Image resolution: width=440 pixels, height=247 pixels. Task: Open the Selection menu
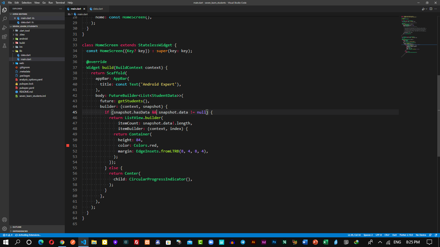[26, 3]
